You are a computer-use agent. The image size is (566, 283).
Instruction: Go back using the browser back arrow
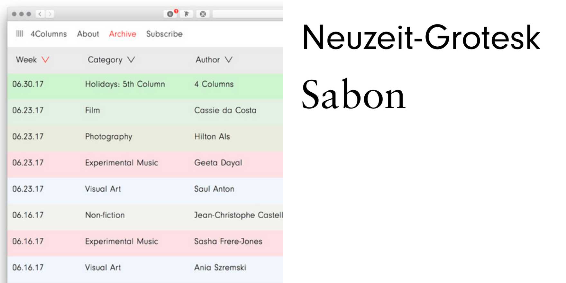point(39,14)
